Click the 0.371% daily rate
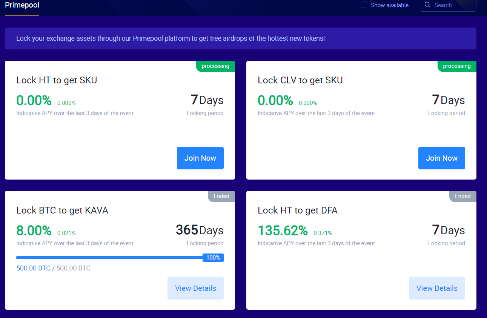 click(x=323, y=233)
